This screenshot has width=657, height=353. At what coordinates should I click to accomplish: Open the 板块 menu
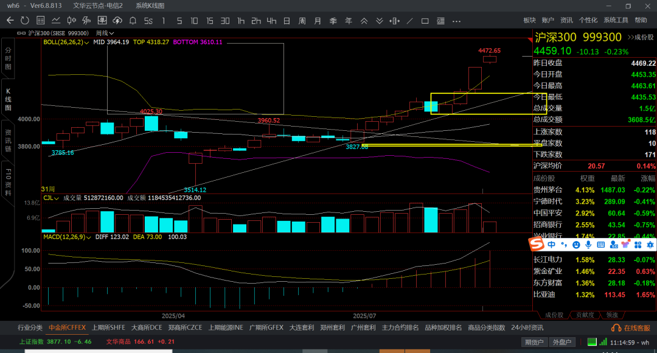[529, 20]
